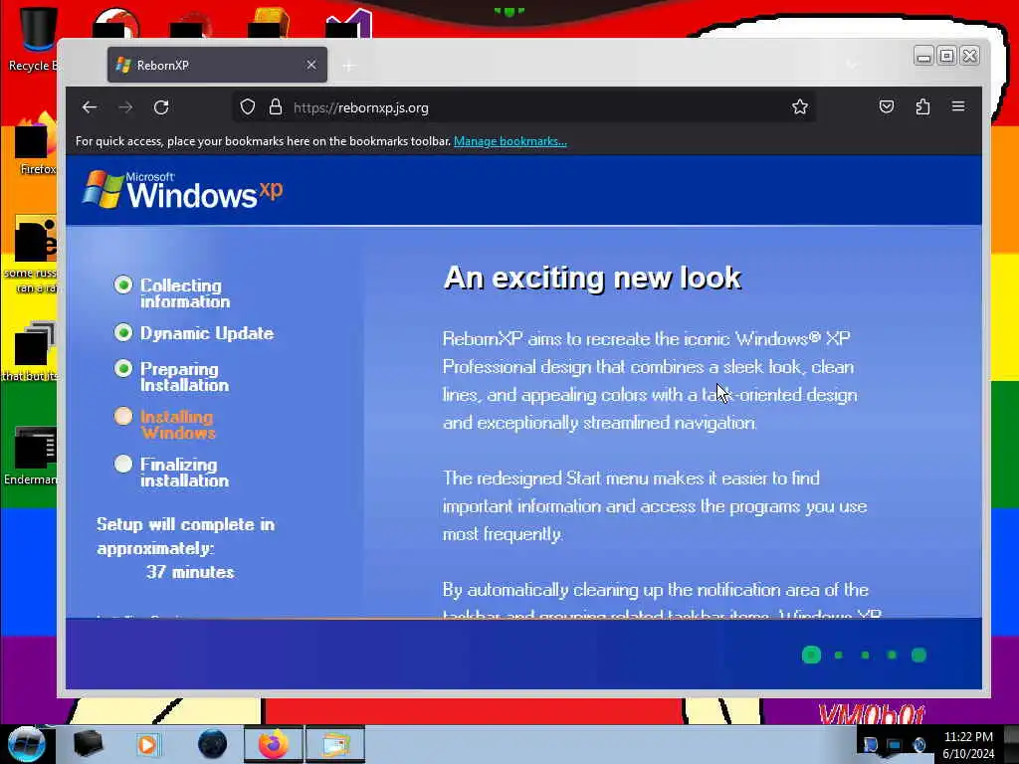Image resolution: width=1019 pixels, height=764 pixels.
Task: Open the taskbar clock showing 11:22 PM
Action: pyautogui.click(x=968, y=745)
